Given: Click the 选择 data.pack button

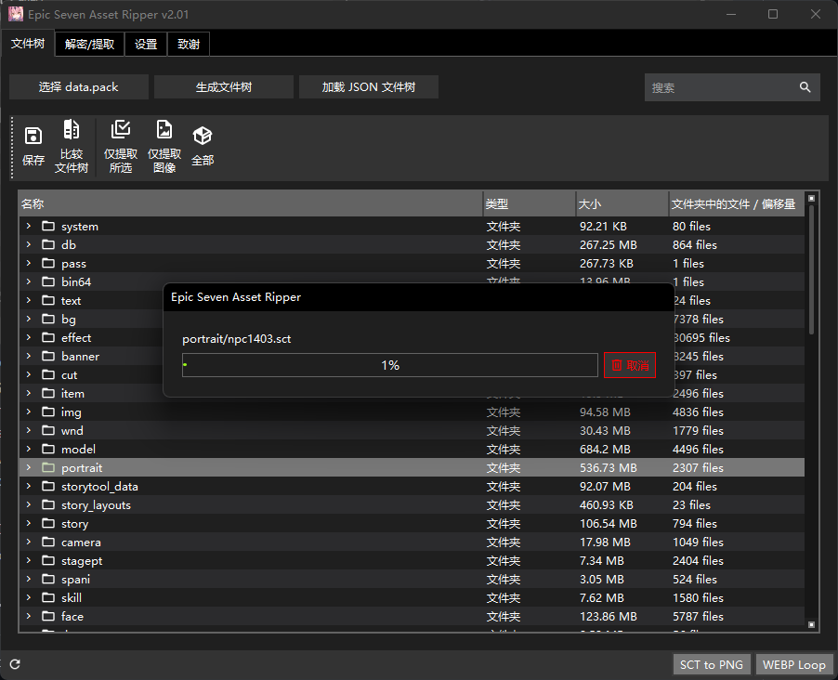Looking at the screenshot, I should (79, 87).
